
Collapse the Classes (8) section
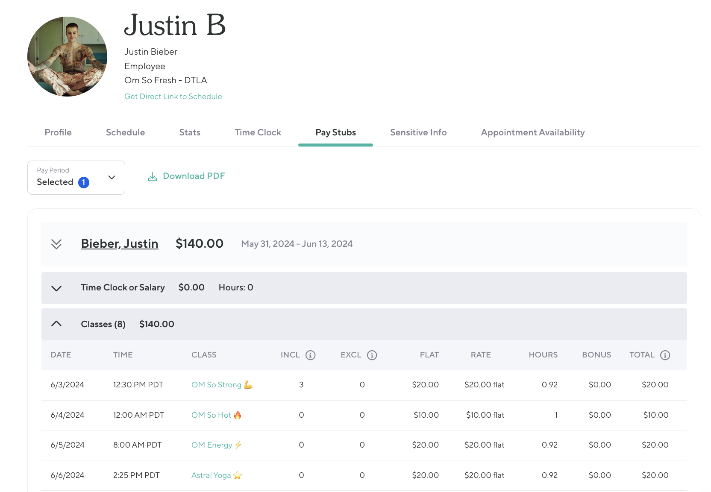56,324
